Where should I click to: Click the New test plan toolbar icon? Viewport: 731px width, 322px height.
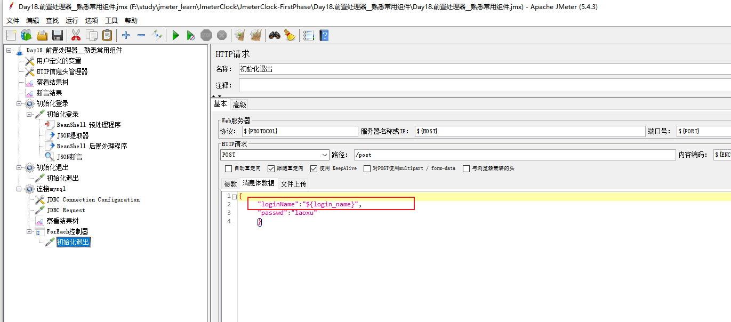[x=11, y=35]
